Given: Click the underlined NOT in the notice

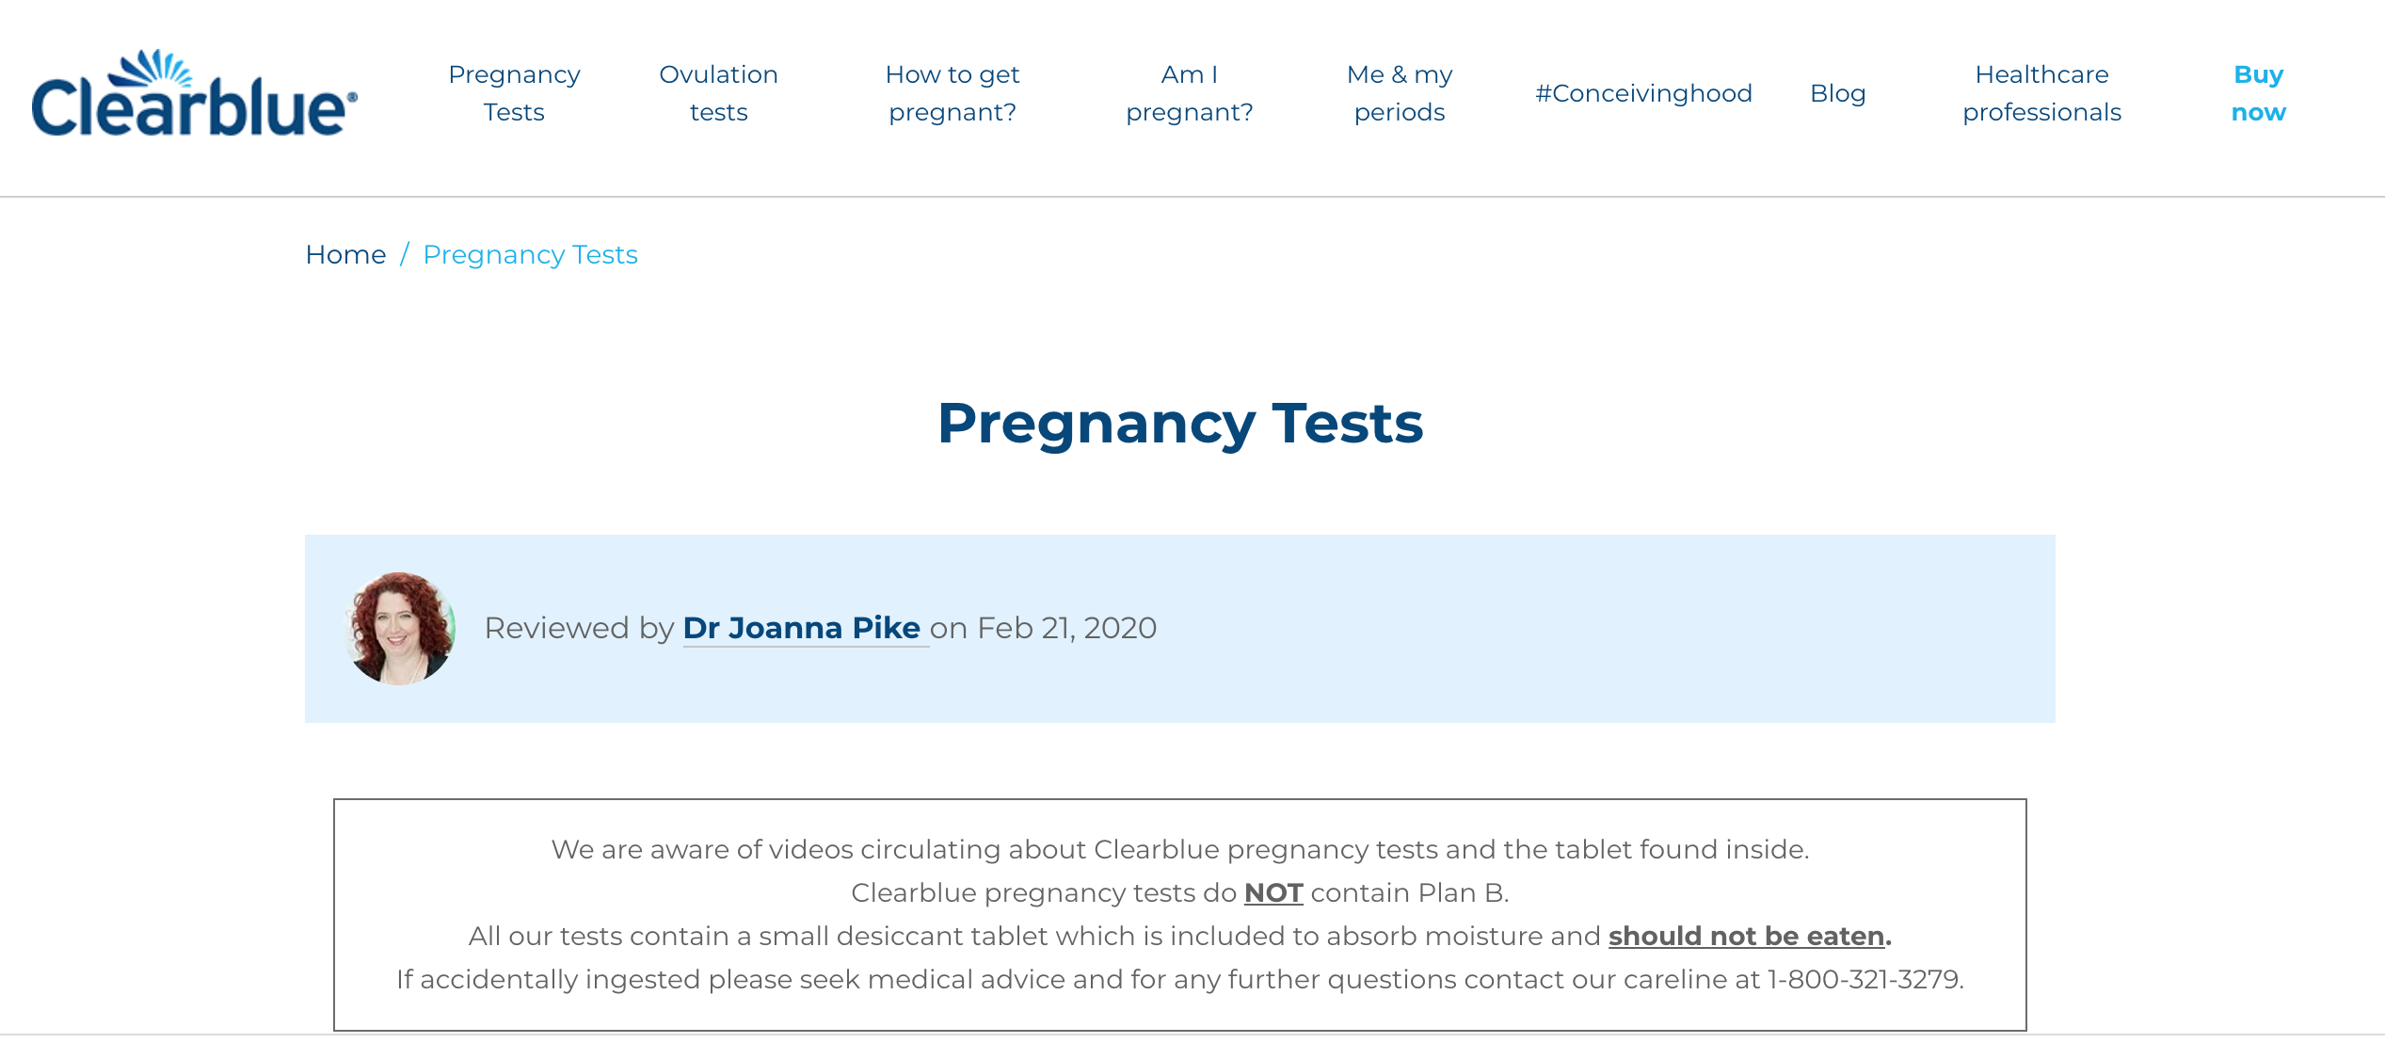Looking at the screenshot, I should click(x=1273, y=892).
